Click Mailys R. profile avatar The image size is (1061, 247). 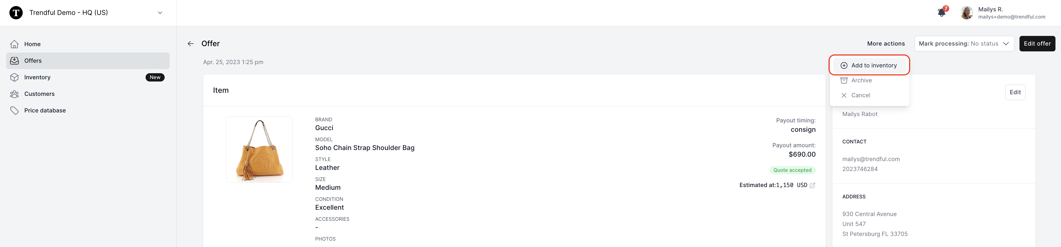[967, 13]
